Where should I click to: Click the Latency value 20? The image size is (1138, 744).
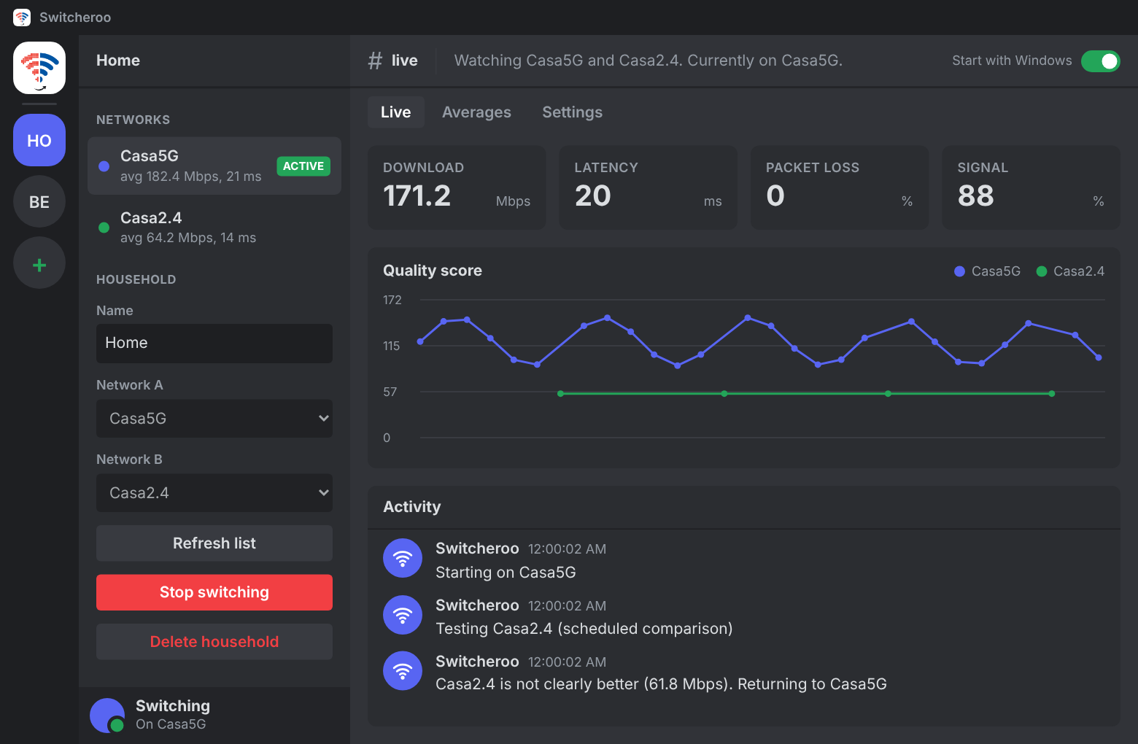pos(593,195)
